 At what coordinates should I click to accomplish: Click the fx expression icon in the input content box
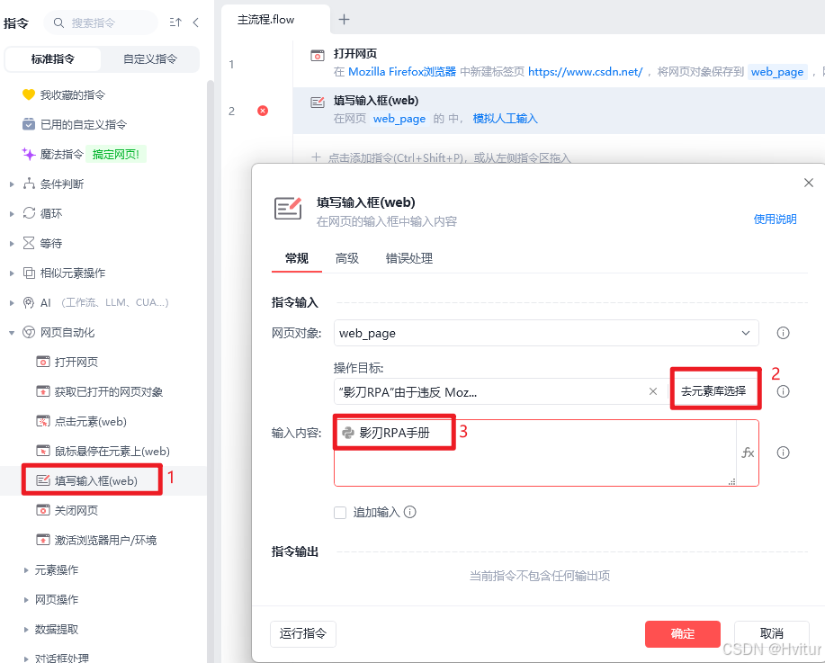(x=748, y=452)
